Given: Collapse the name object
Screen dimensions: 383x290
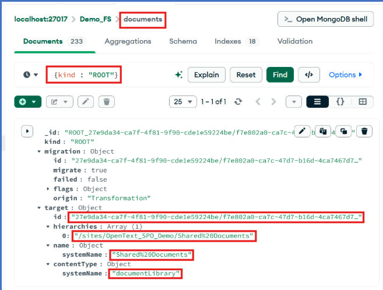Looking at the screenshot, I should point(48,245).
